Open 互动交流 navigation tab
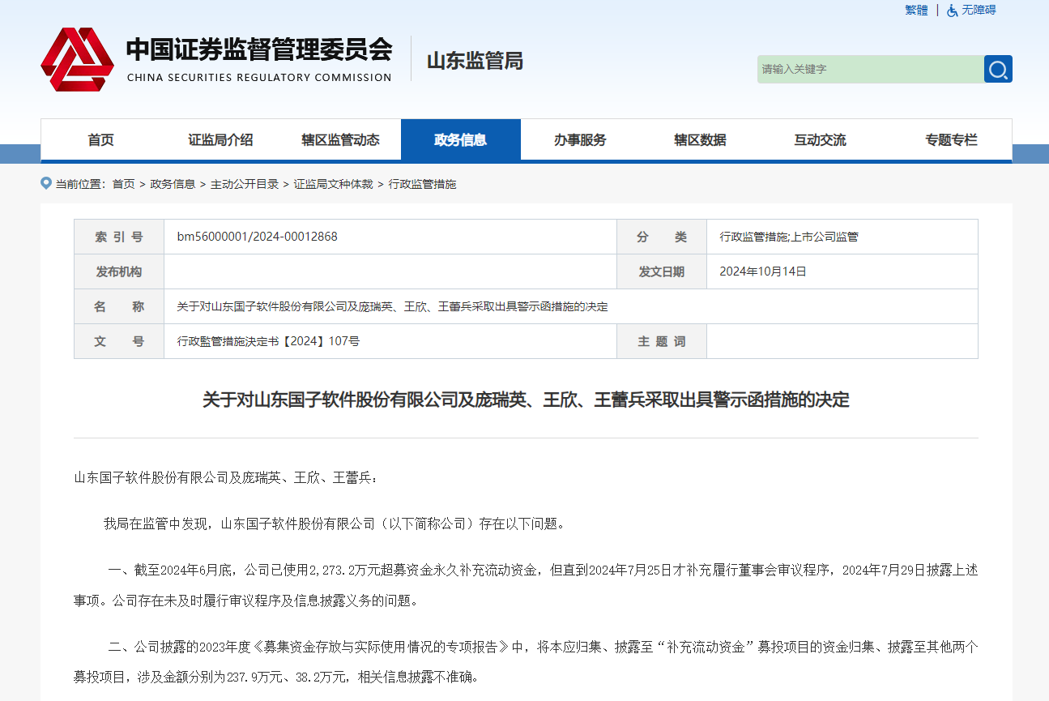The width and height of the screenshot is (1049, 701). [x=820, y=140]
